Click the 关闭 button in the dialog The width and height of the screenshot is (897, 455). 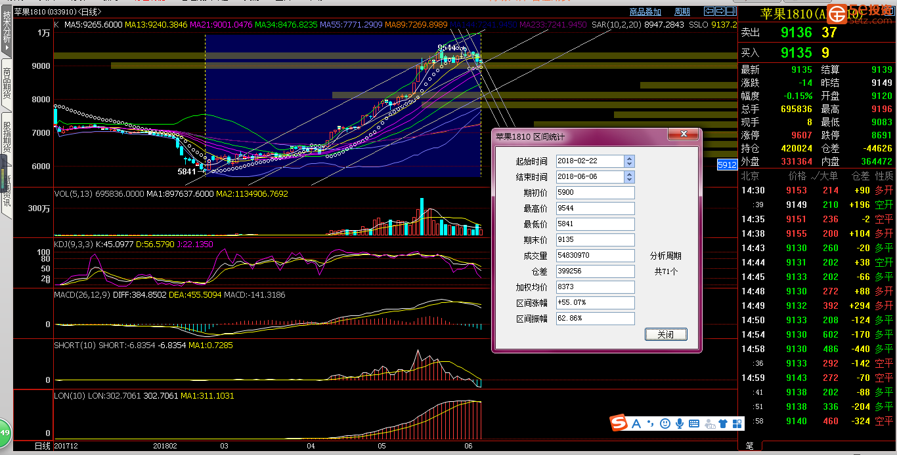(x=666, y=334)
